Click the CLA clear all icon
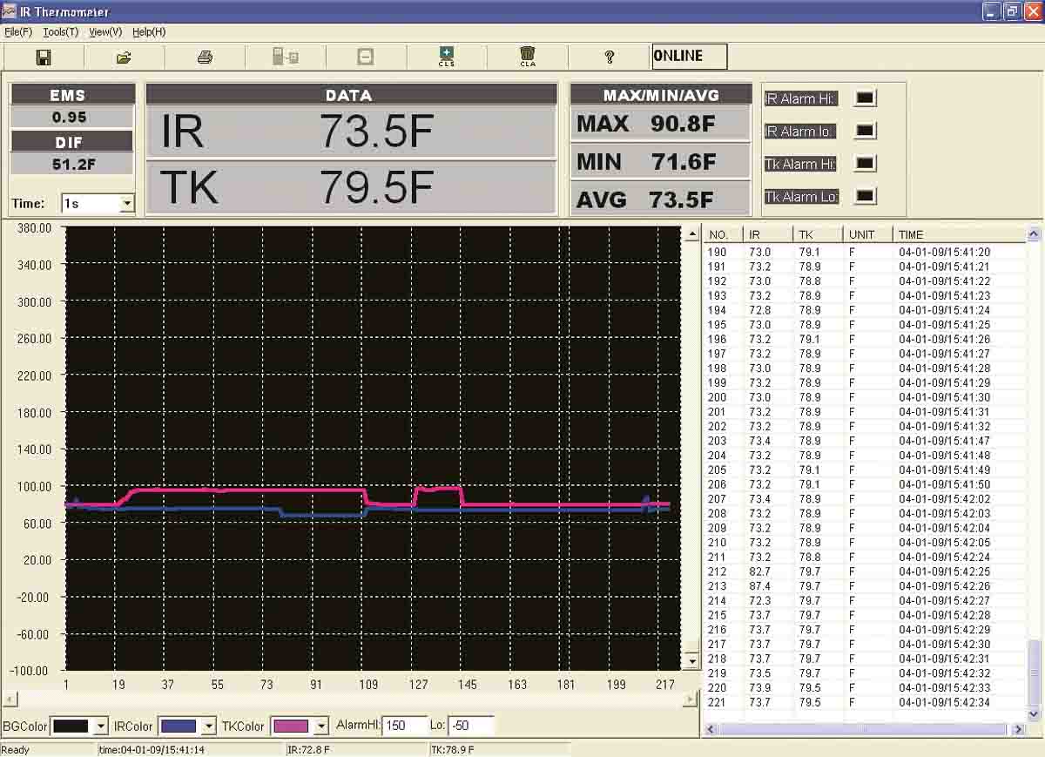The height and width of the screenshot is (757, 1045). click(x=528, y=57)
